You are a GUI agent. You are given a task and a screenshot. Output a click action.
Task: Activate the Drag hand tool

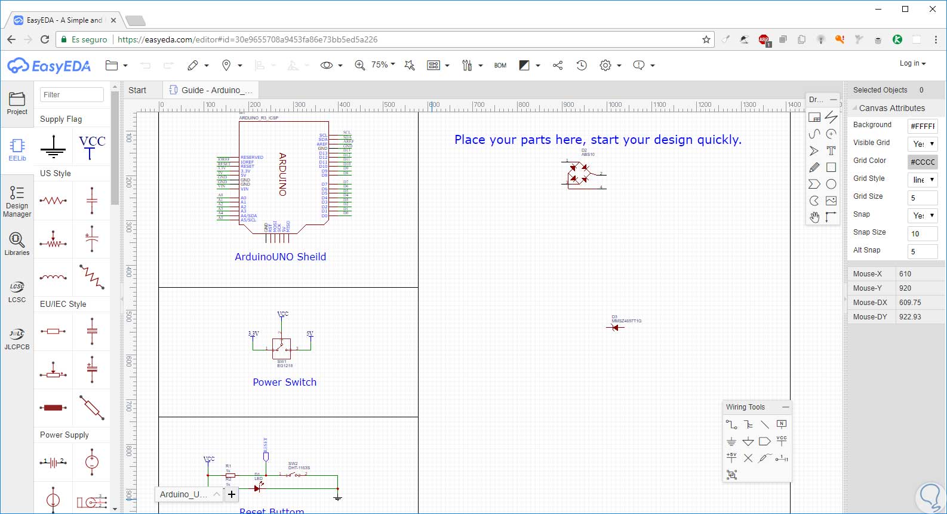(x=814, y=217)
